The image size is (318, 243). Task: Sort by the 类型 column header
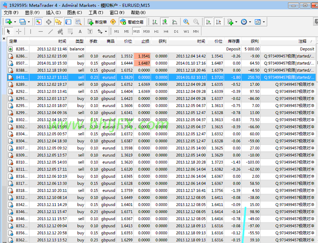[77, 41]
